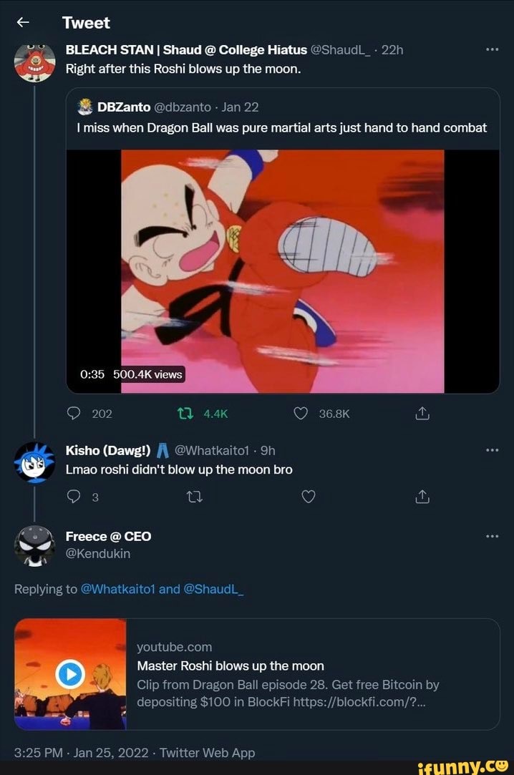The image size is (514, 775).
Task: Open reply icon on Kisho's tweet
Action: [74, 497]
